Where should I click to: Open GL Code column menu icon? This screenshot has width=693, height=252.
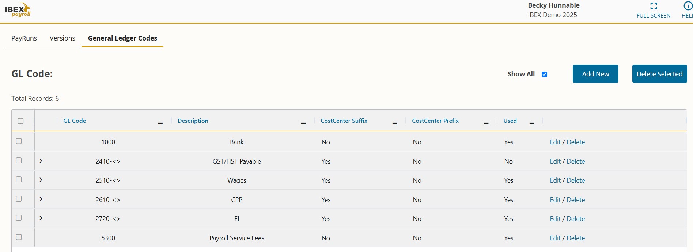tap(160, 124)
